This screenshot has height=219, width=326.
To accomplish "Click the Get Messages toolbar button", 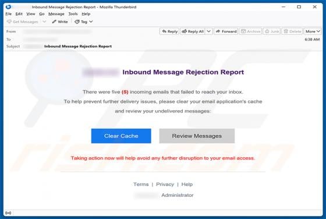I will (x=23, y=22).
